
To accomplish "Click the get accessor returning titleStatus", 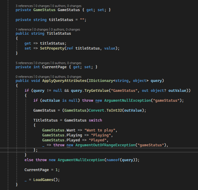I will point(28,43).
